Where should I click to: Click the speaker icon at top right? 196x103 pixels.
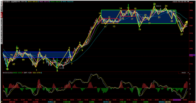tap(188, 2)
